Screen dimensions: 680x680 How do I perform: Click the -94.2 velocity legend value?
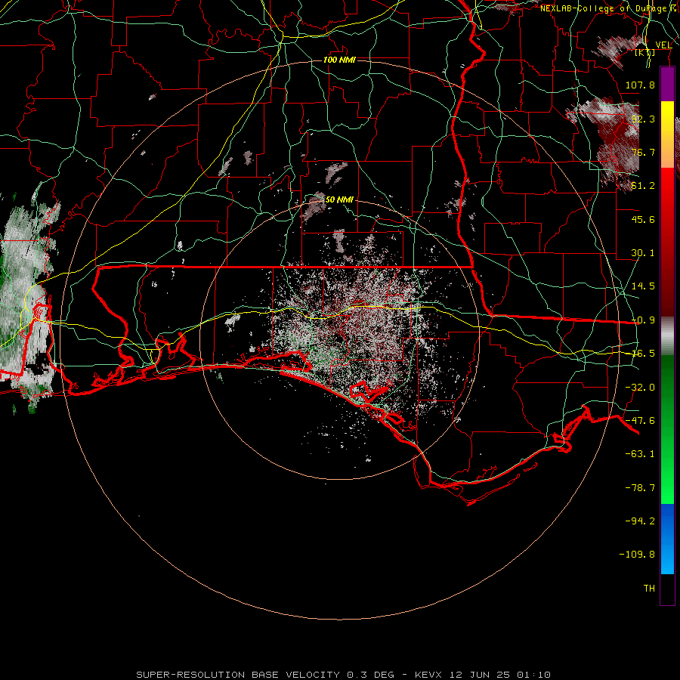click(x=640, y=521)
